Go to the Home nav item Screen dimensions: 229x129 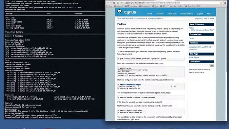coord(150,14)
